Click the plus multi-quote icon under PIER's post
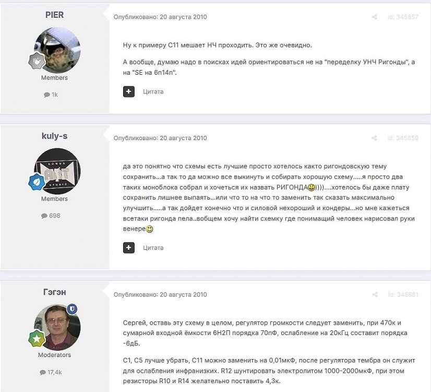Screen dimensions: 431x392 (129, 91)
